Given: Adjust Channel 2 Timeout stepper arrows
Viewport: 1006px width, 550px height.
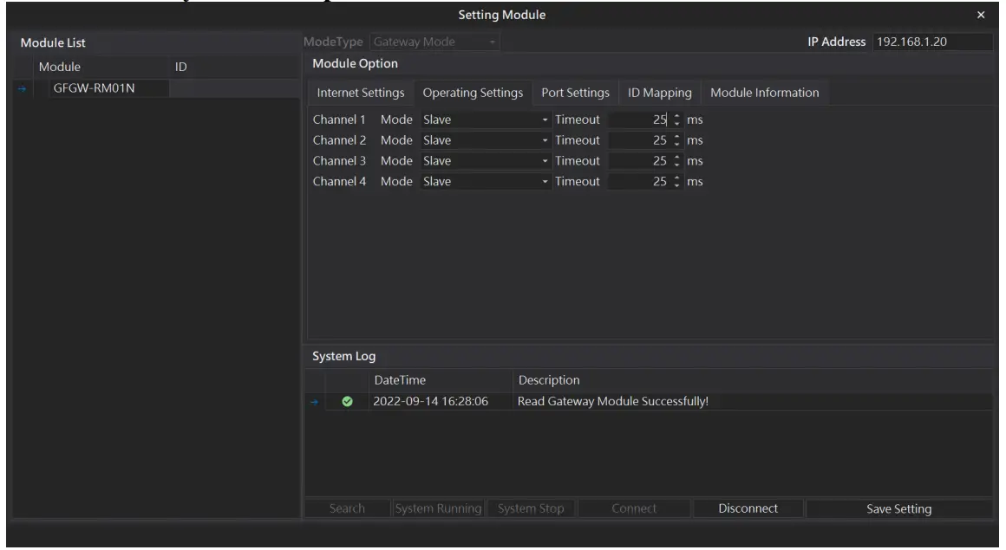Looking at the screenshot, I should [676, 140].
